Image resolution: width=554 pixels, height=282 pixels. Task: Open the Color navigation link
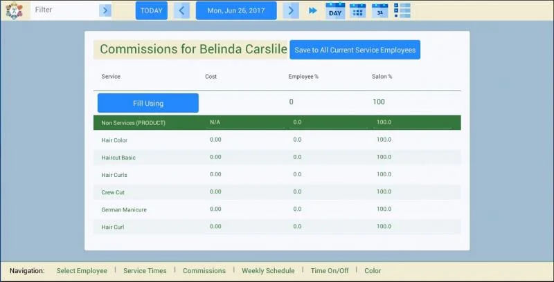point(373,271)
